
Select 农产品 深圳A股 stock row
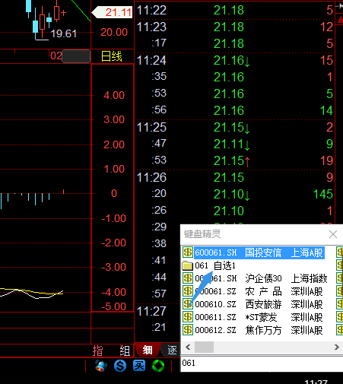[252, 291]
